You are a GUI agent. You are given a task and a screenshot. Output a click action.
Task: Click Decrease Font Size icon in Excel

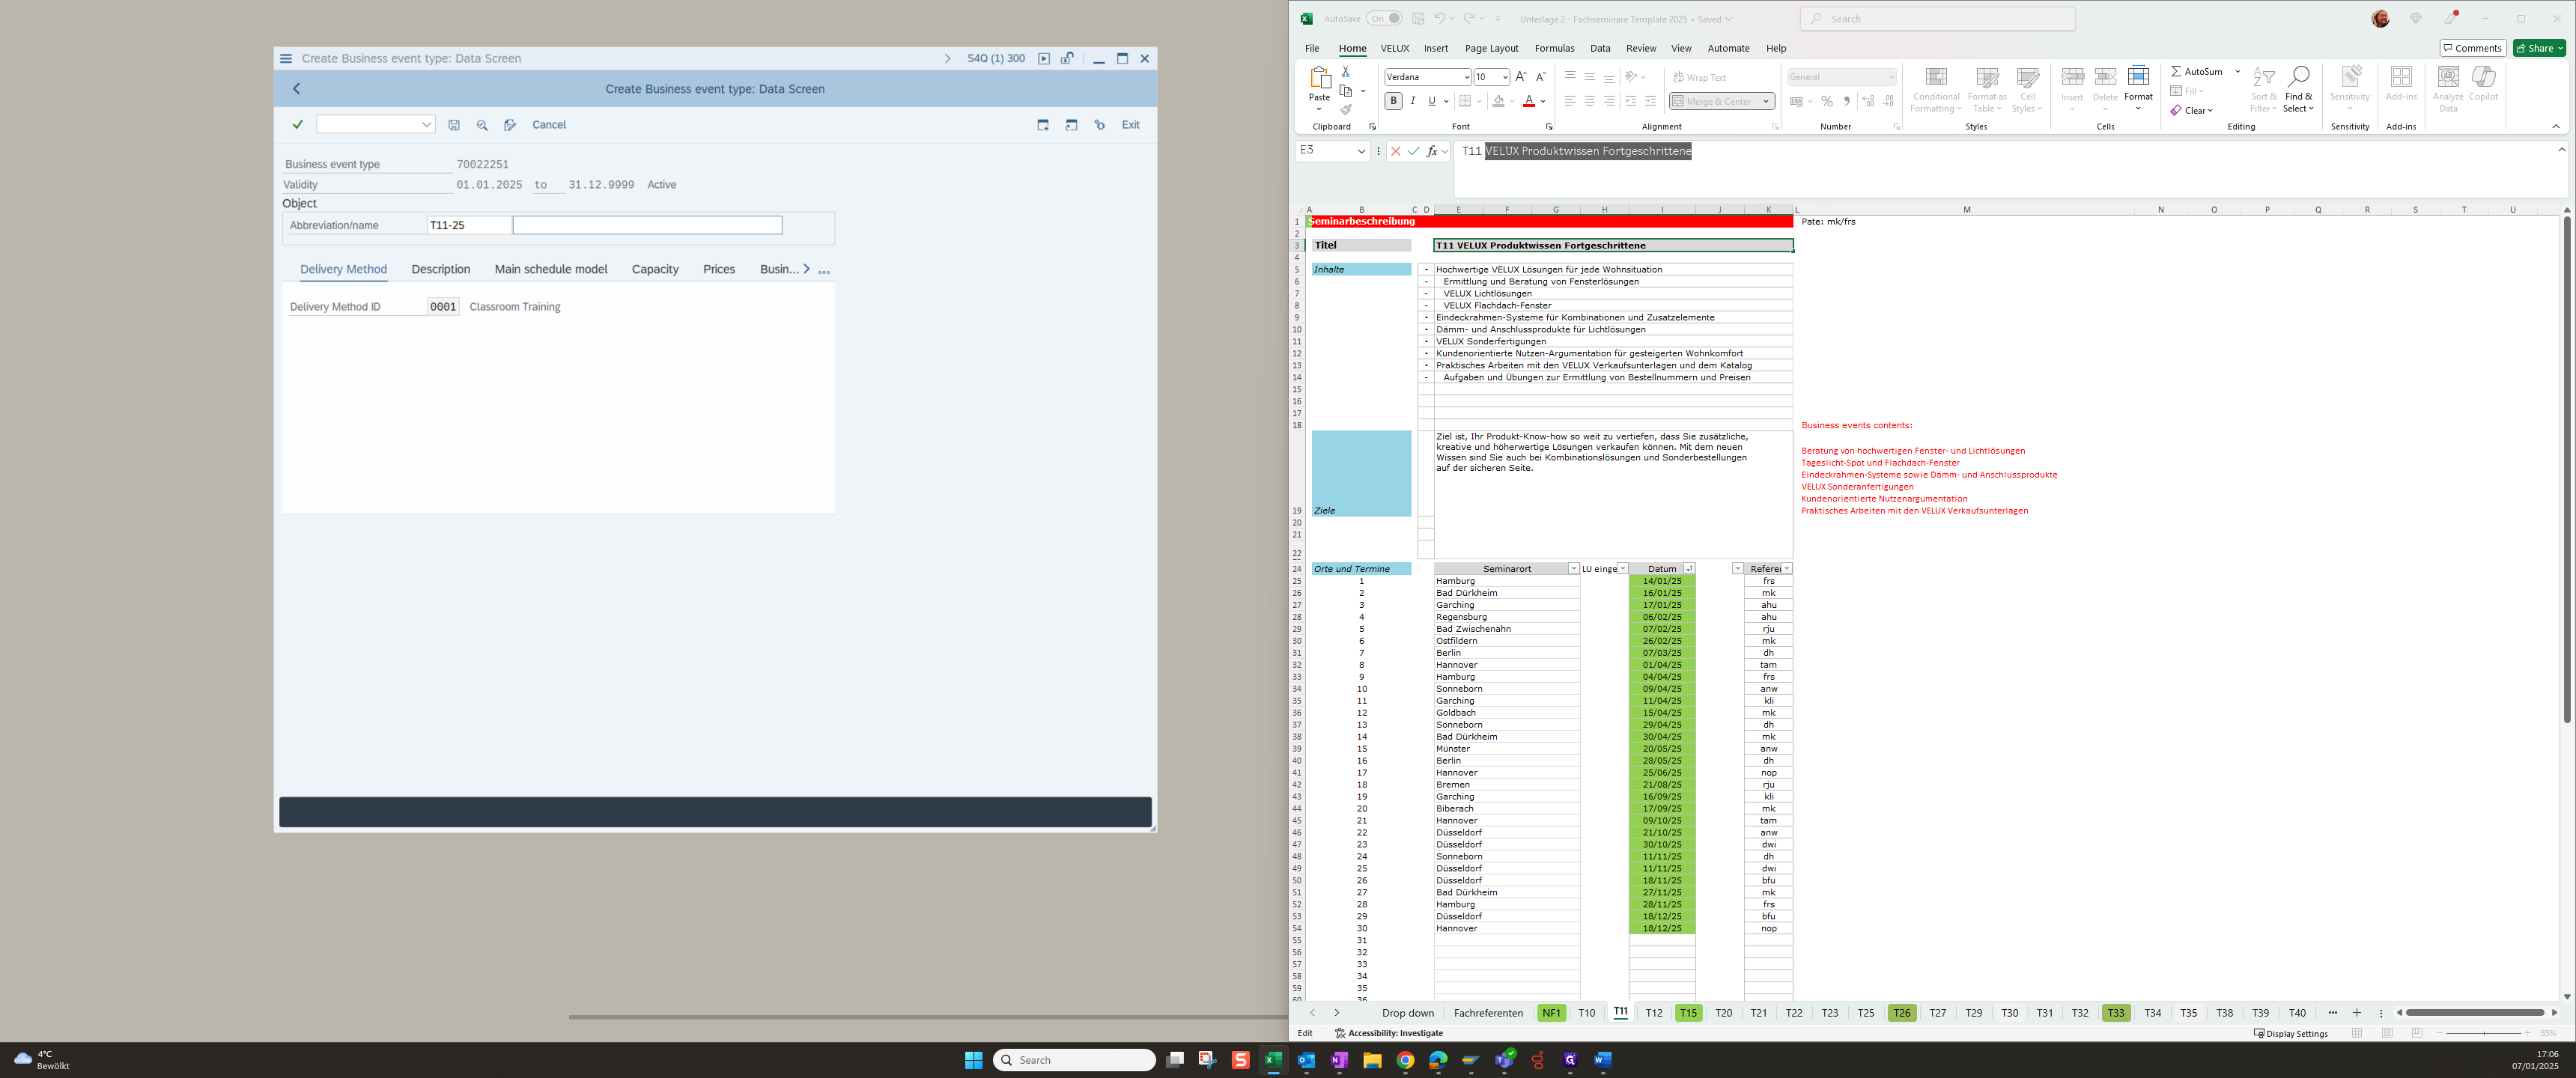pyautogui.click(x=1541, y=77)
